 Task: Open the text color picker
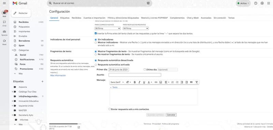click(150, 82)
